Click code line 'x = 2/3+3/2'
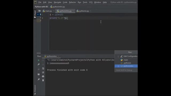The height and width of the screenshot is (96, 171). coord(56,15)
